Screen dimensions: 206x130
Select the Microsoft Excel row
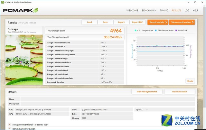[85, 74]
